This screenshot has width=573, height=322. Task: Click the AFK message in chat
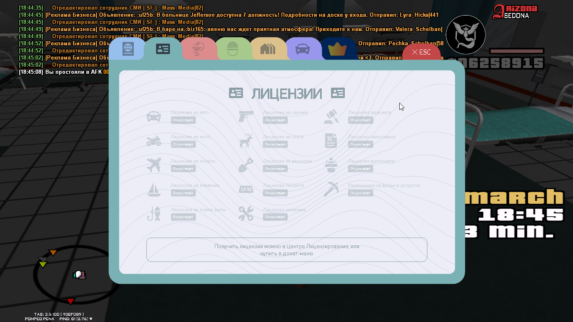pos(64,72)
